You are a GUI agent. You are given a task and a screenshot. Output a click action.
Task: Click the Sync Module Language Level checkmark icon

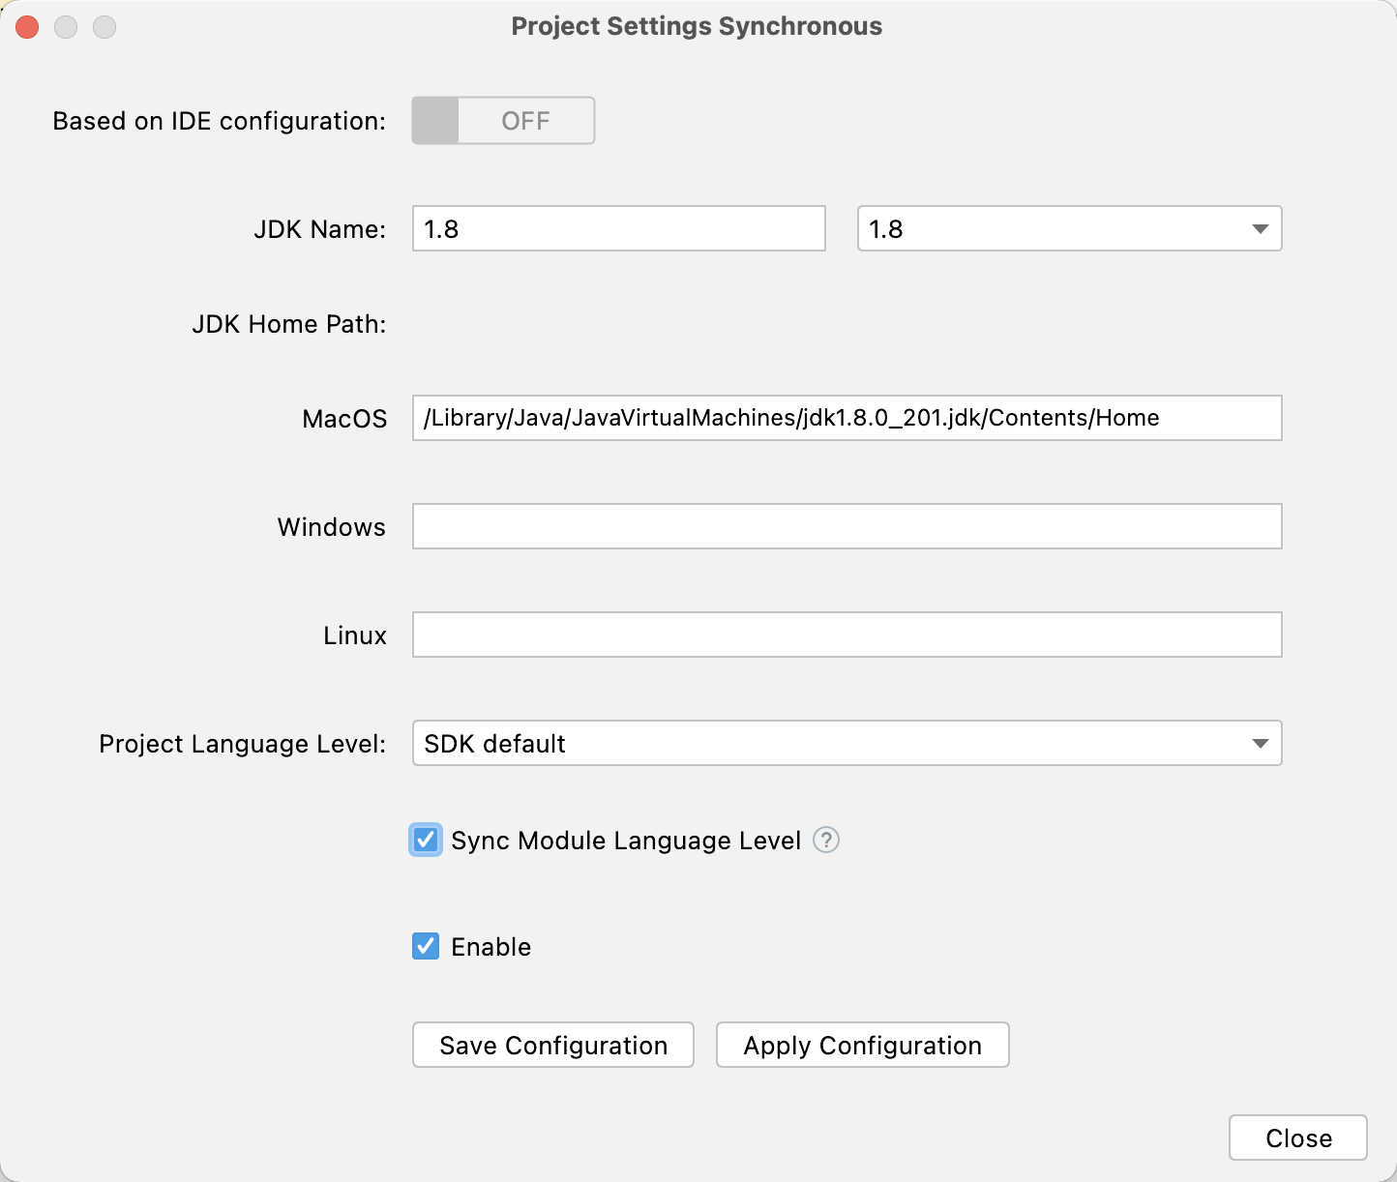[x=425, y=841]
